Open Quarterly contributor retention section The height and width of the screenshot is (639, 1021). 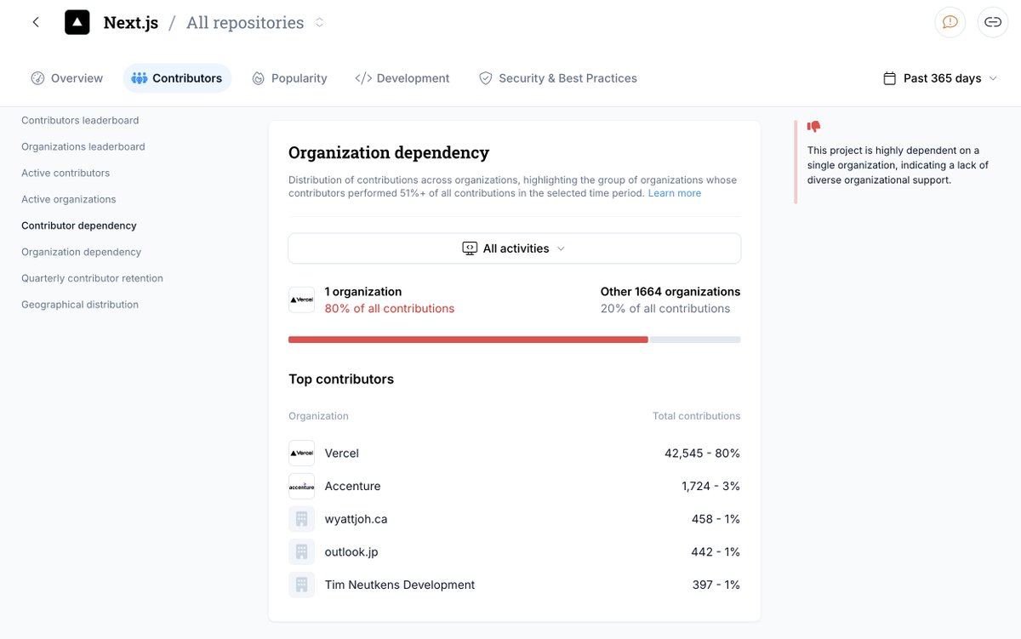(x=92, y=279)
